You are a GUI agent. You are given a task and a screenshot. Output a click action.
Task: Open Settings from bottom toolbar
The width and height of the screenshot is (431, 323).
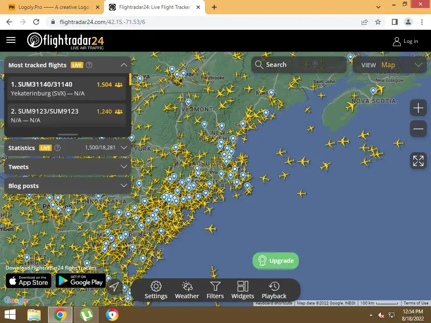(x=156, y=290)
